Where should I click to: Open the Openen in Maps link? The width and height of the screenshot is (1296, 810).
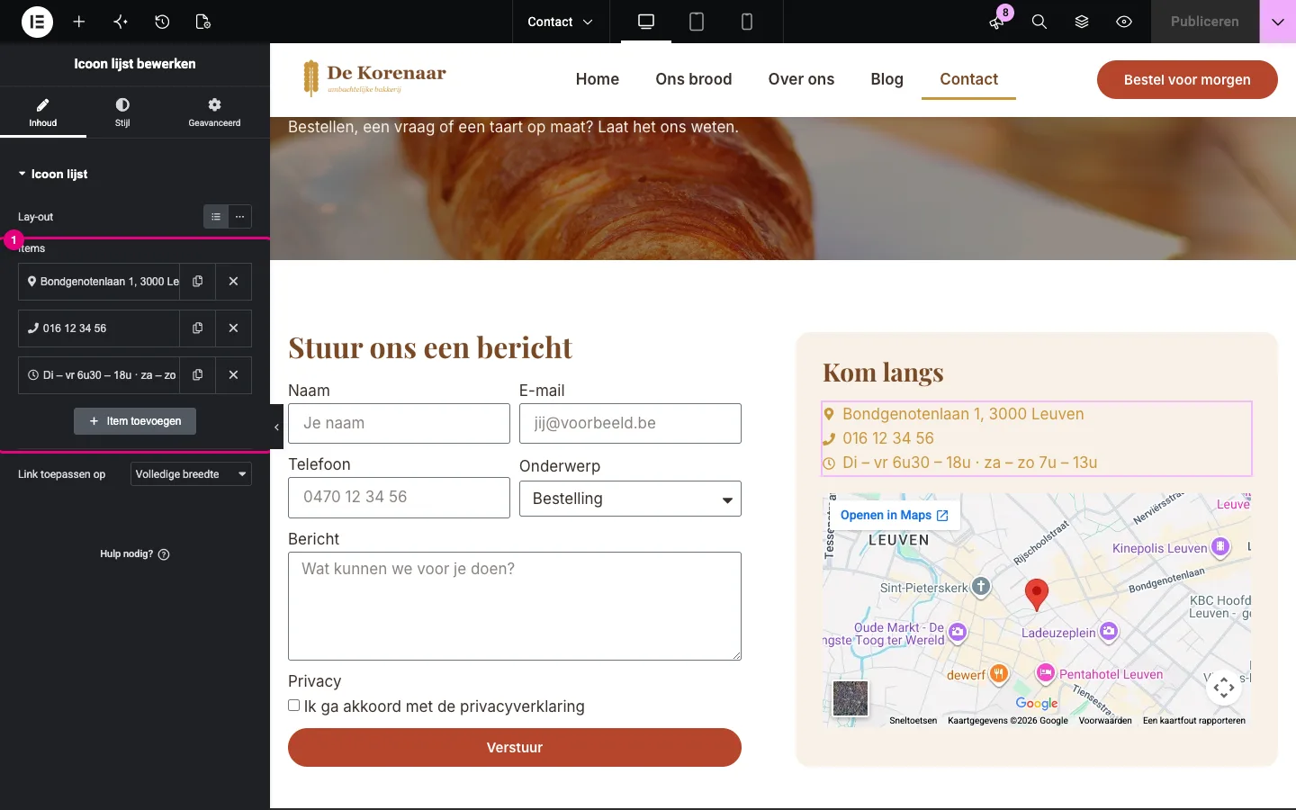click(x=894, y=515)
